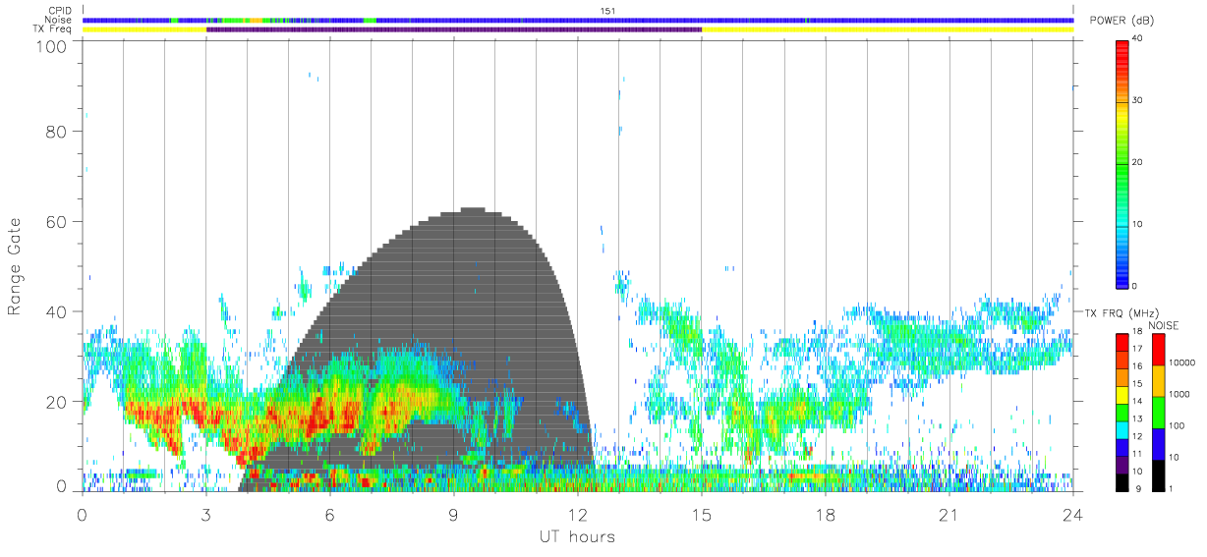Click the 1000 label on NOISE legend
This screenshot has height=557, width=1207.
point(1178,394)
